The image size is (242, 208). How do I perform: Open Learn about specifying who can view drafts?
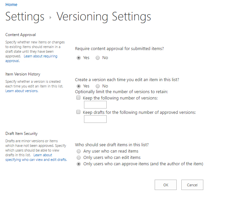click(x=36, y=160)
